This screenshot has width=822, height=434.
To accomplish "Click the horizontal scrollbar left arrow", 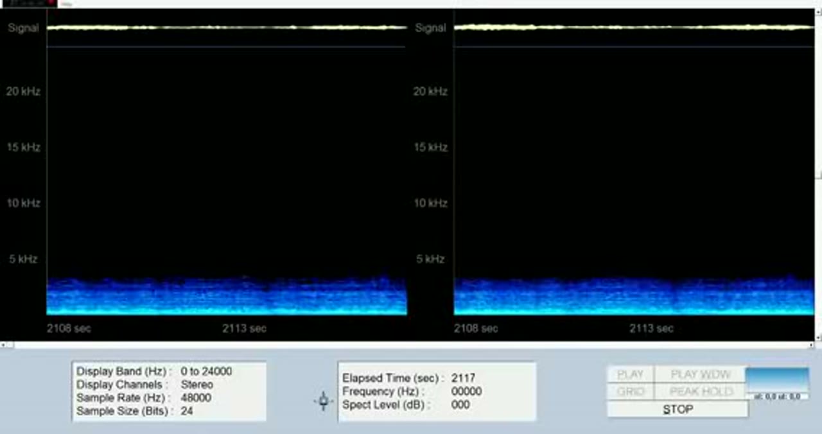I will (4, 345).
